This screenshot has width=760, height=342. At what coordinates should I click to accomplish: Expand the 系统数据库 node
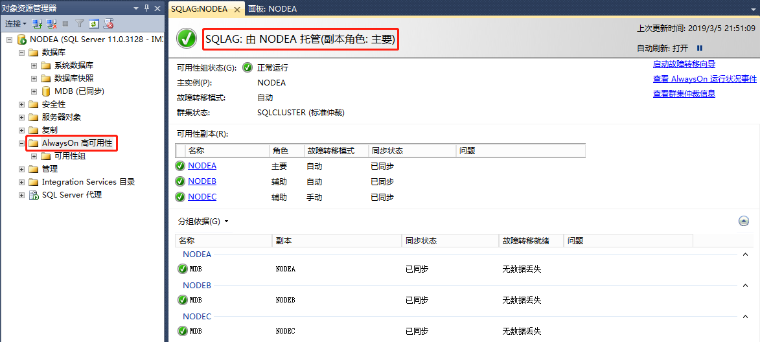(34, 65)
